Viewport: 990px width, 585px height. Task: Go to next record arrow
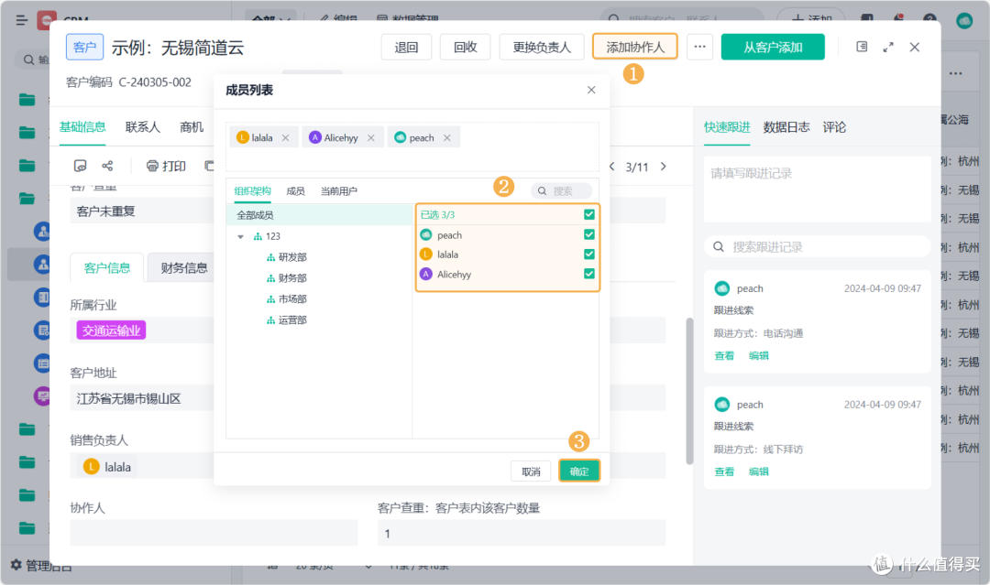click(663, 167)
